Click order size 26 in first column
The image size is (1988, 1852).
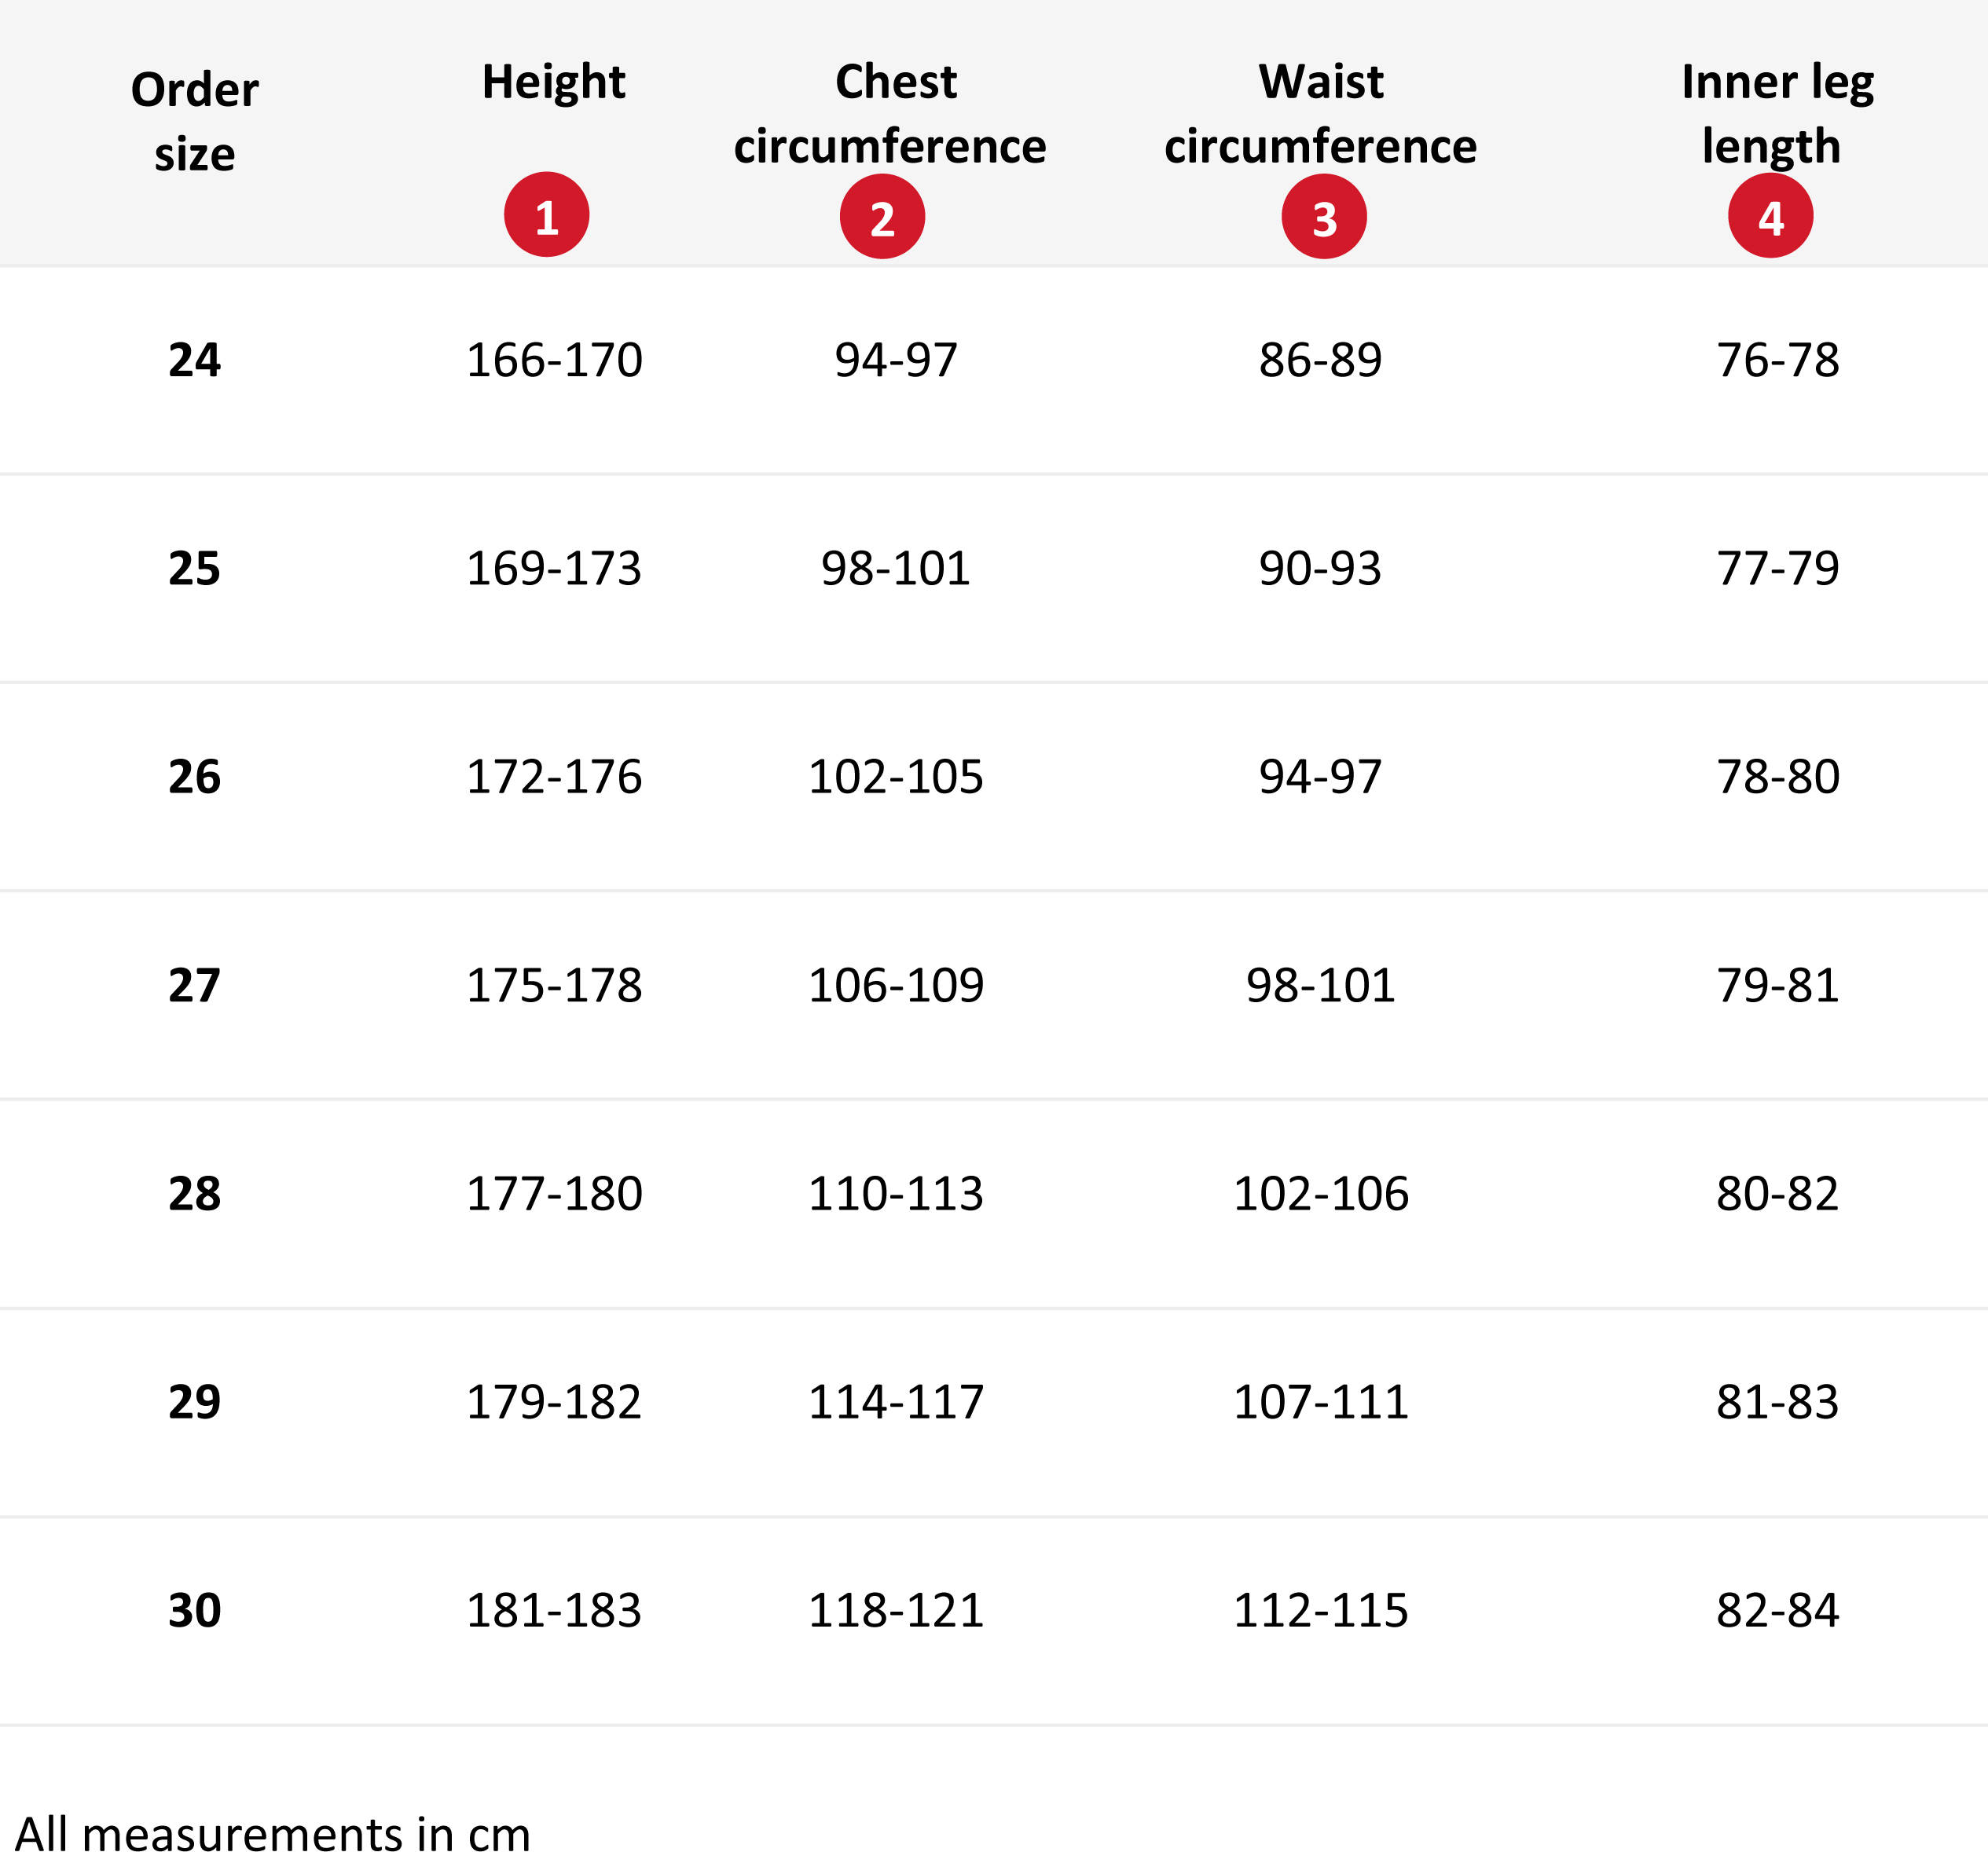tap(194, 777)
